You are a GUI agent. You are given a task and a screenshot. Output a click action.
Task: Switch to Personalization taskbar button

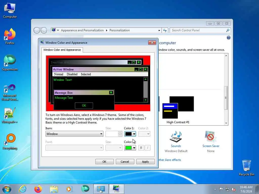117,189
